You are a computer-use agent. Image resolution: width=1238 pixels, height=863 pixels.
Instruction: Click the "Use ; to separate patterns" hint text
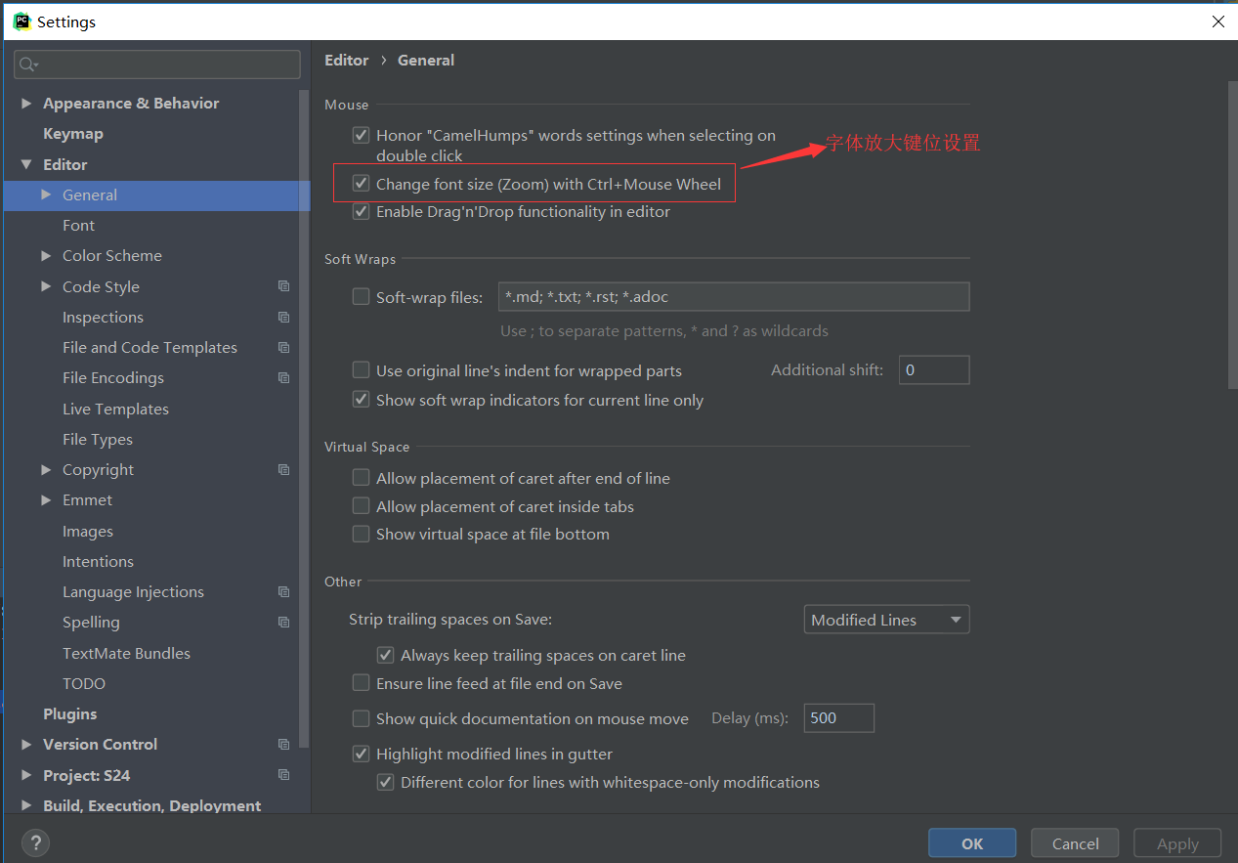tap(664, 330)
